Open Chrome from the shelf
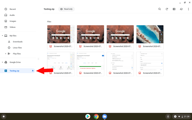 [x=96, y=117]
